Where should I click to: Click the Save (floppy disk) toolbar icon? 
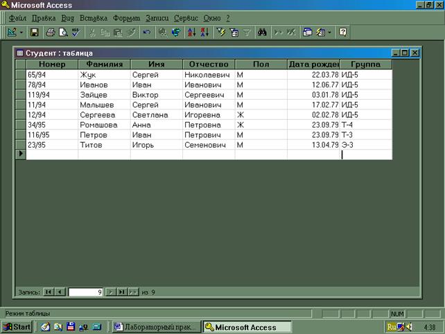(35, 32)
